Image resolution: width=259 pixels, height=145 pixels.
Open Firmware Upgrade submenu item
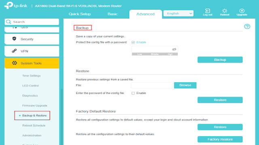click(x=35, y=106)
